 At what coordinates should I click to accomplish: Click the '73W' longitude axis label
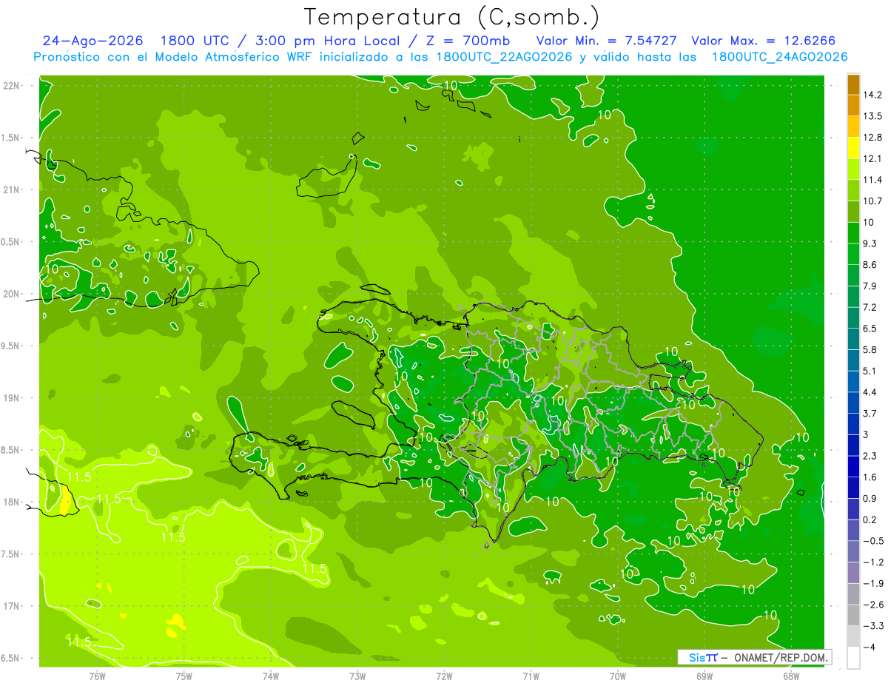(357, 676)
